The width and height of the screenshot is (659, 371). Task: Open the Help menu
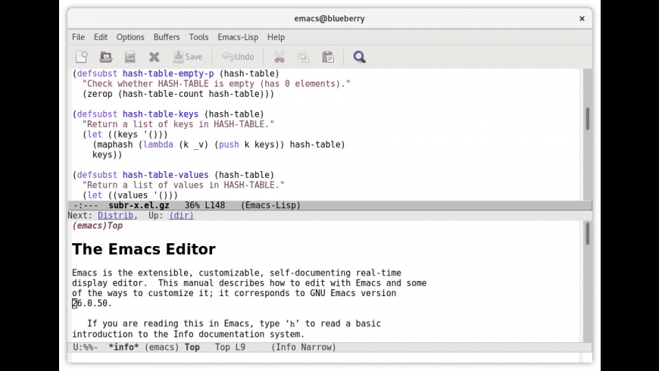click(276, 37)
